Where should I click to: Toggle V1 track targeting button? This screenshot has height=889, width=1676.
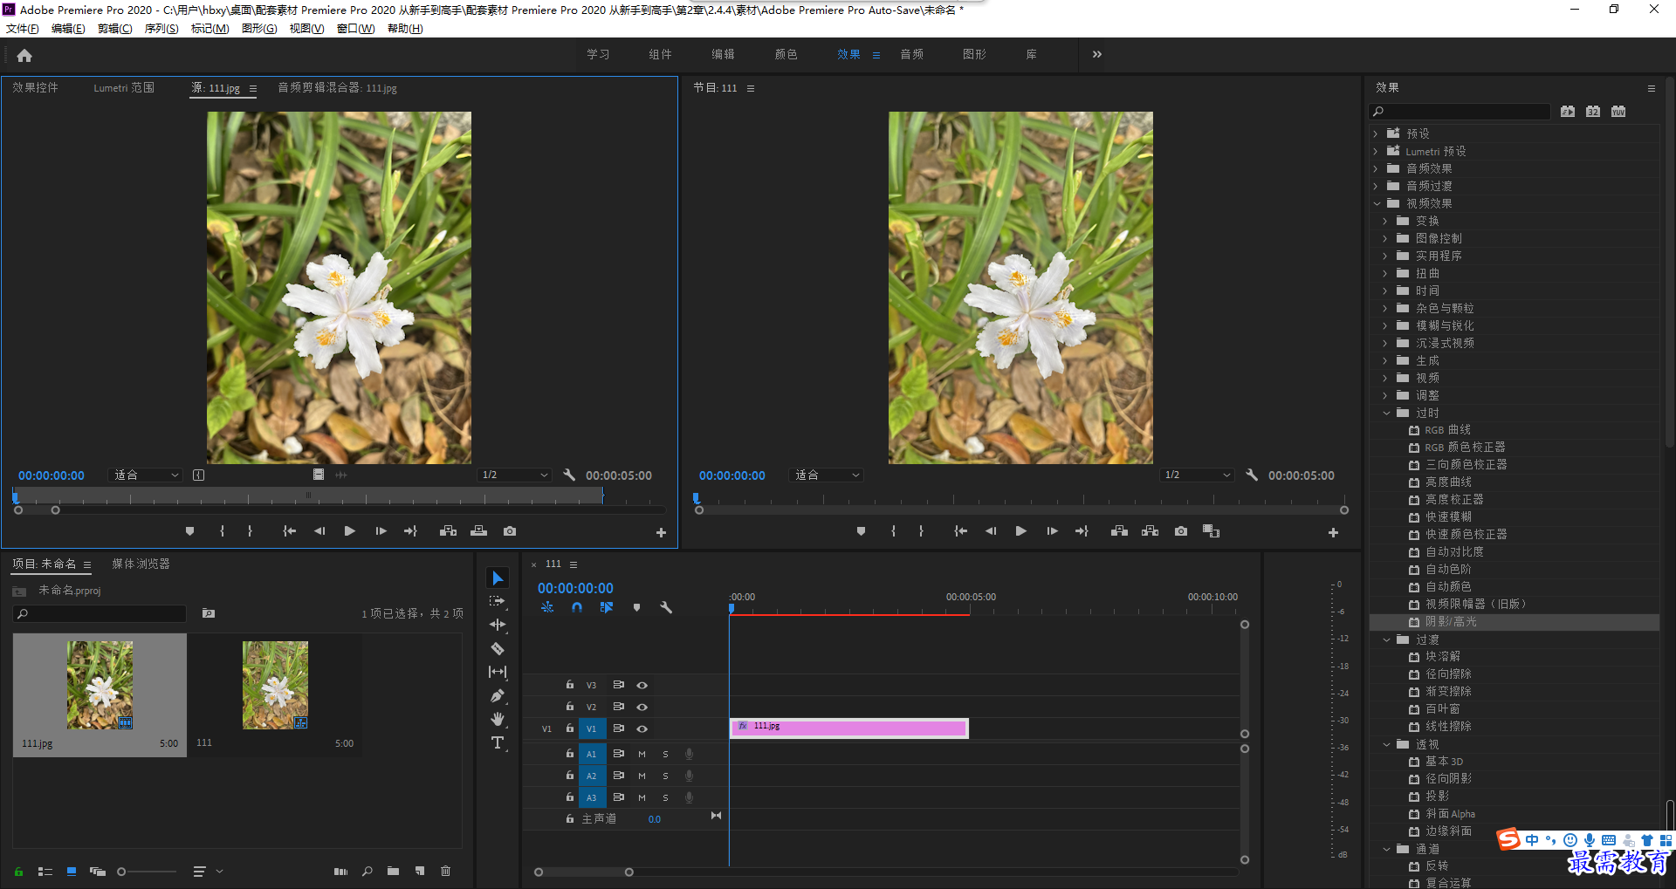(591, 728)
